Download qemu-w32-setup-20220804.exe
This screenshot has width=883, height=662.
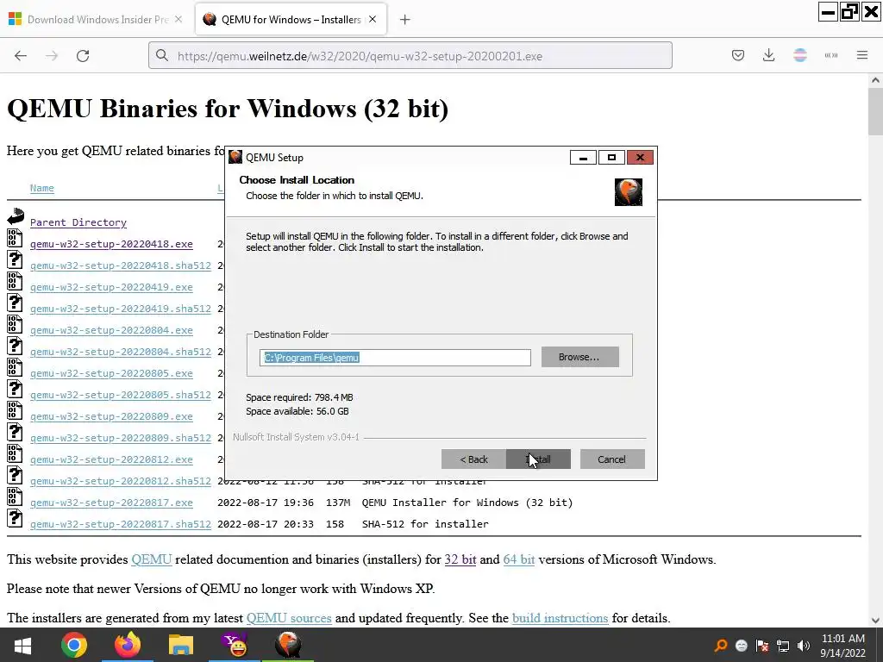pos(111,330)
